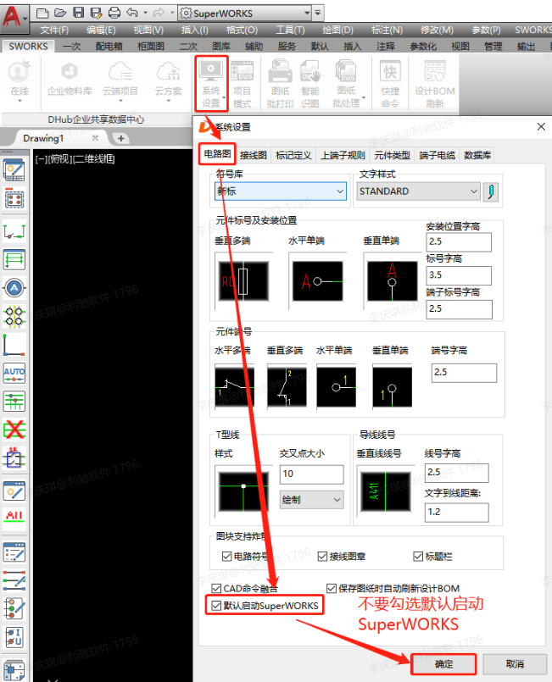552x682 pixels.
Task: Click the red X delete tool in left toolbar
Action: pyautogui.click(x=14, y=430)
